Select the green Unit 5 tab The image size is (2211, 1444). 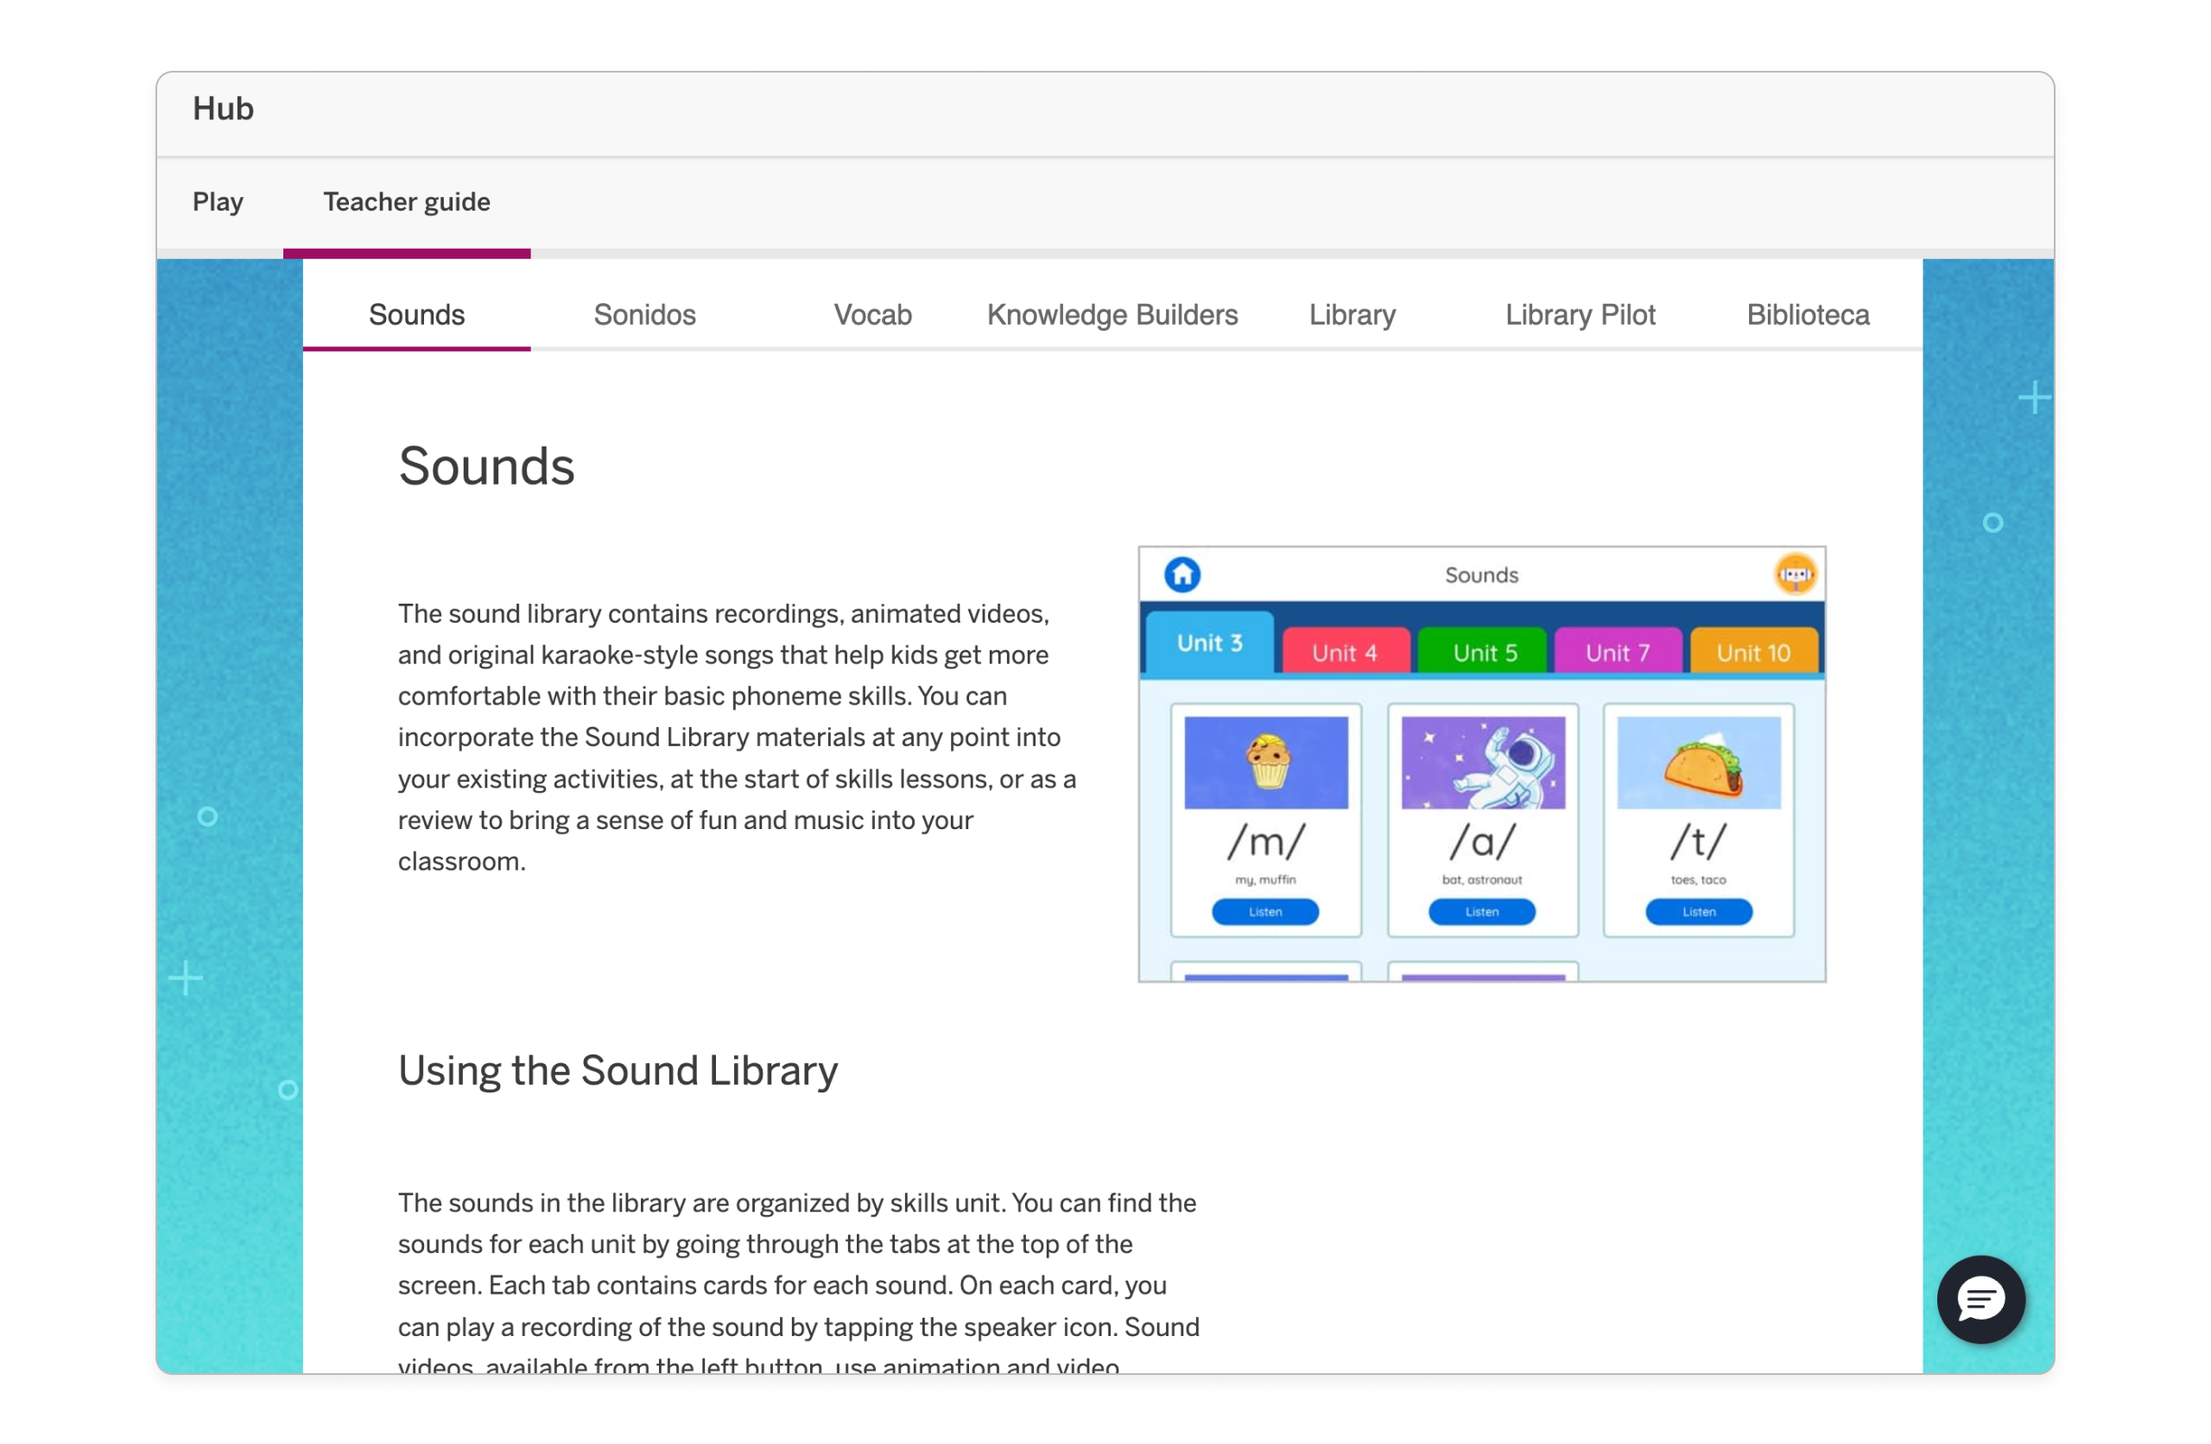(x=1484, y=652)
